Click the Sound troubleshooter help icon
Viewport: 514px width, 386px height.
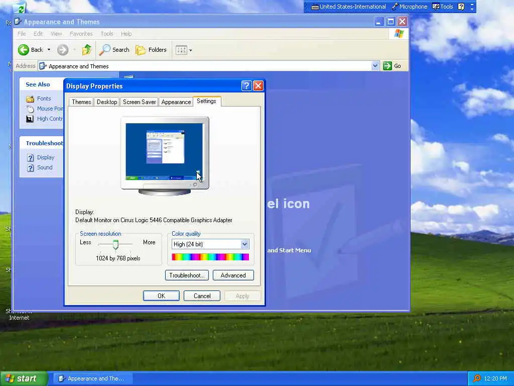31,168
